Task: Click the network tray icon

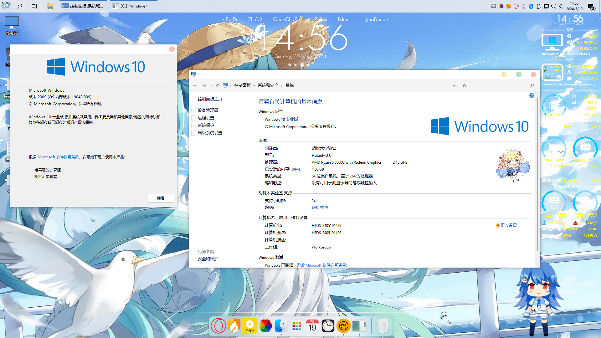Action: (x=546, y=6)
